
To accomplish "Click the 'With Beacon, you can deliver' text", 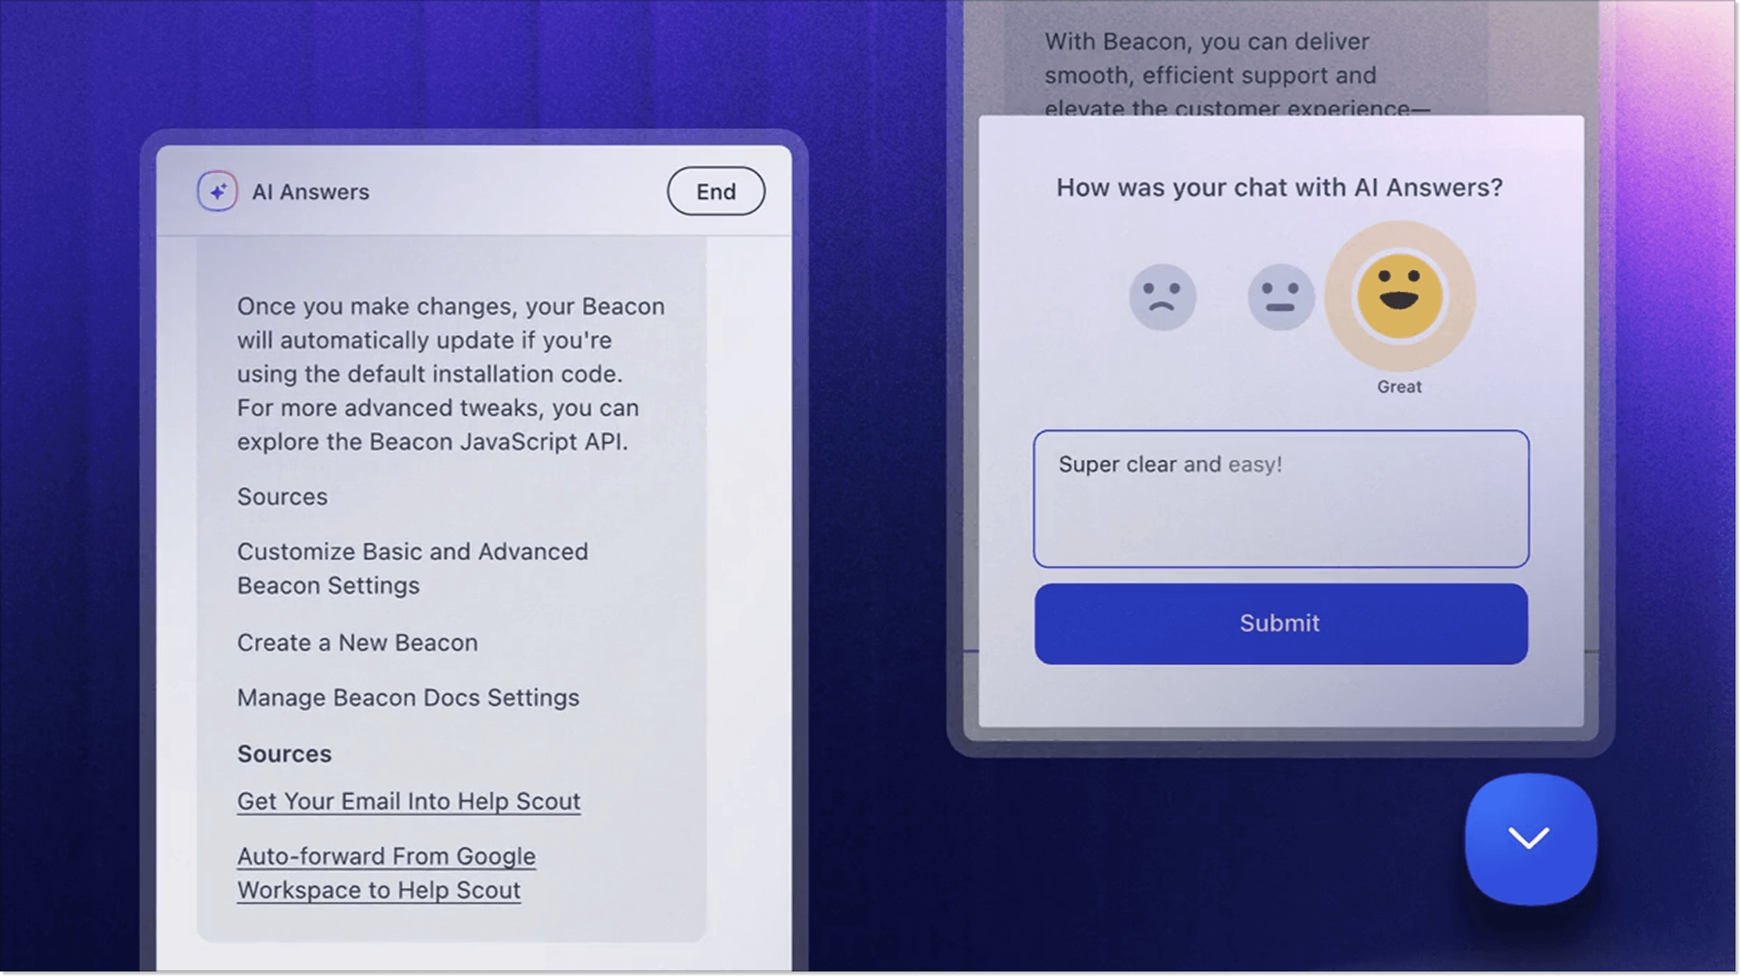I will [x=1237, y=75].
